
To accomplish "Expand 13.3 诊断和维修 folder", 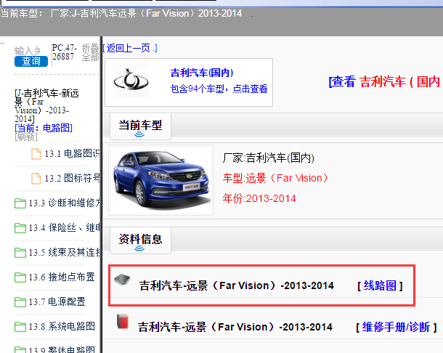I will 64,203.
